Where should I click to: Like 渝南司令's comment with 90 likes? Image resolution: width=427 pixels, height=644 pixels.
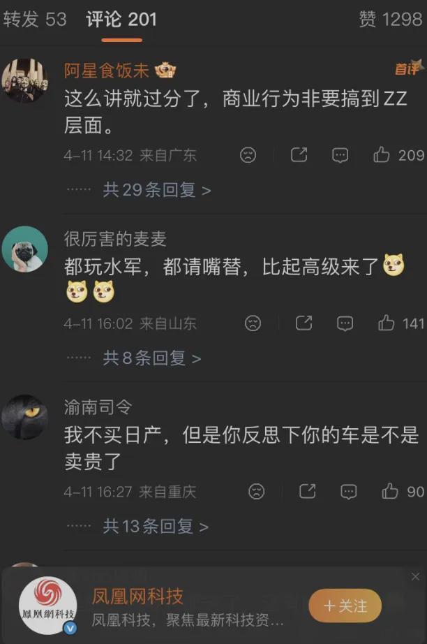(390, 491)
